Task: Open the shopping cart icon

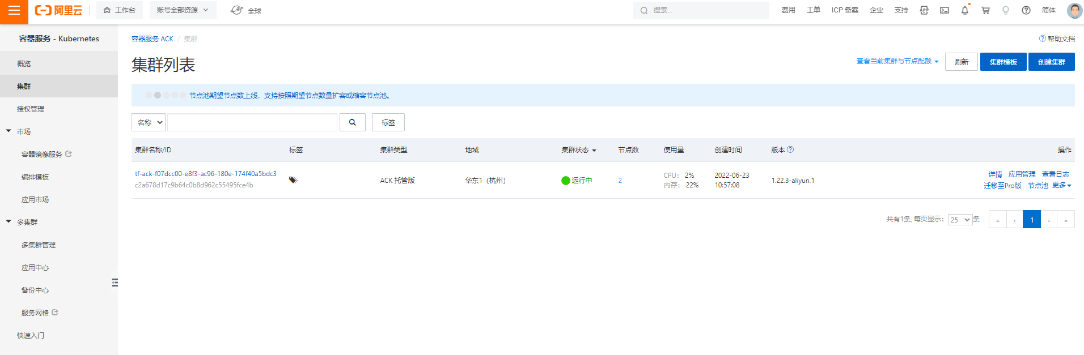Action: pos(985,10)
